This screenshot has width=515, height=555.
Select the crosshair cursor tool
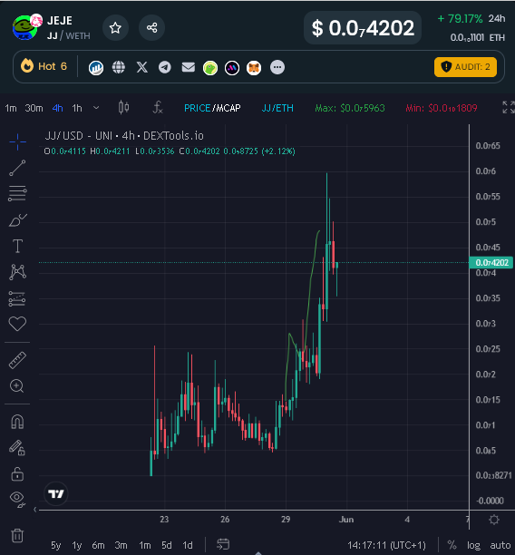click(x=17, y=142)
